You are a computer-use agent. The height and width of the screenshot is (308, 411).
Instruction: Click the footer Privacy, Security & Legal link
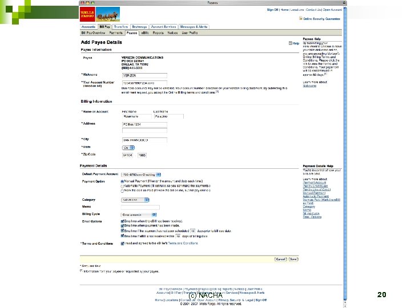click(x=236, y=300)
